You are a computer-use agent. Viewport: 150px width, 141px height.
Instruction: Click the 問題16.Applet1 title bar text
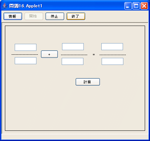(26, 6)
